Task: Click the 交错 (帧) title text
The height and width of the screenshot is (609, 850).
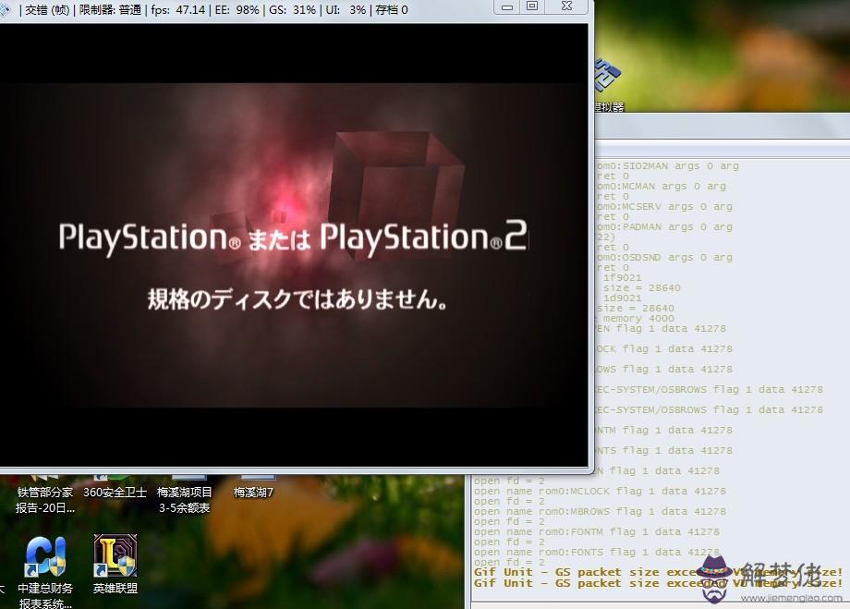Action: 47,10
